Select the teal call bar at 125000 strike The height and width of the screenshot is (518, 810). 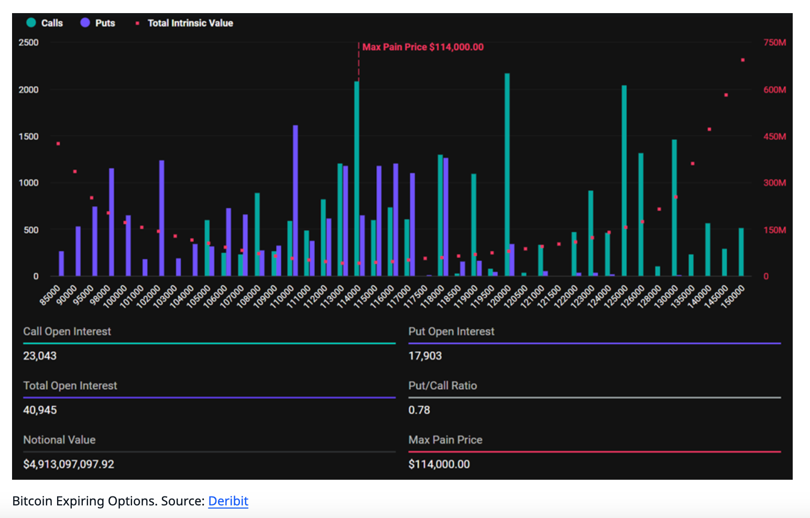[x=624, y=181]
